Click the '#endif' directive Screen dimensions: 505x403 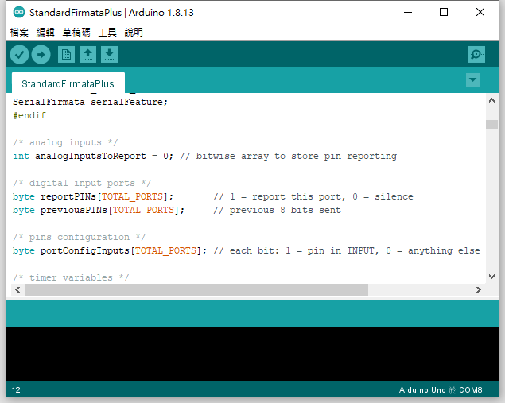tap(29, 115)
